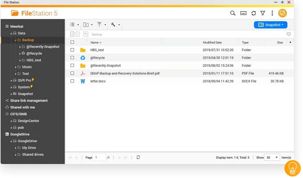Open Shared drives in tree
The height and width of the screenshot is (178, 303).
click(x=33, y=155)
